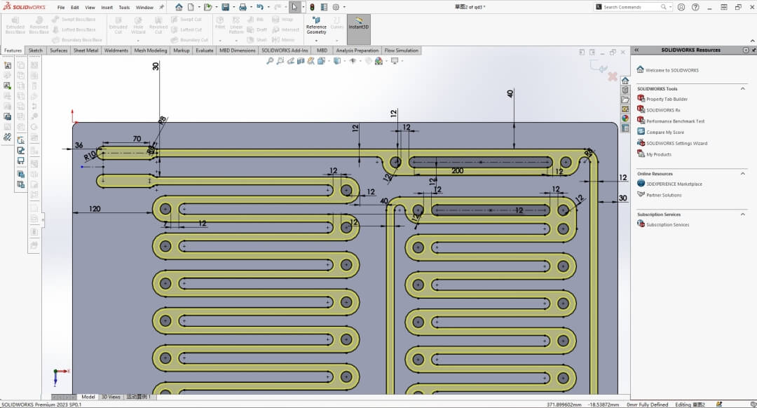This screenshot has width=757, height=408.
Task: Open the Tools menu
Action: point(124,8)
